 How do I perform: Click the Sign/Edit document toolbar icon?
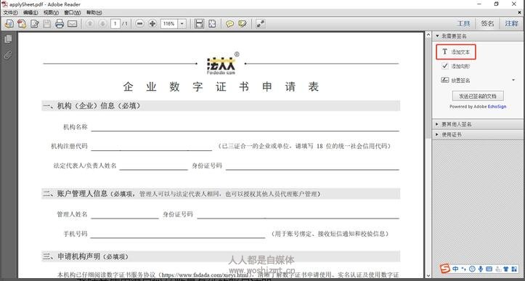pyautogui.click(x=34, y=24)
